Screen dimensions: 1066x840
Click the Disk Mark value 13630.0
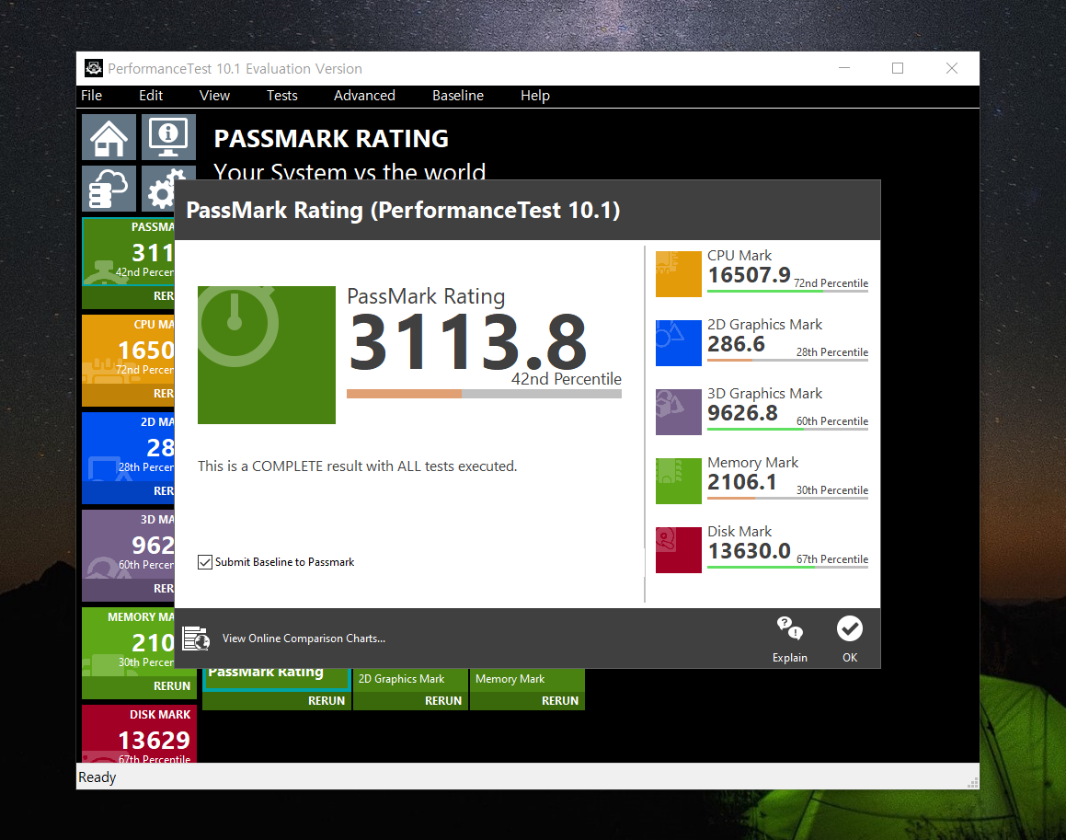[750, 551]
